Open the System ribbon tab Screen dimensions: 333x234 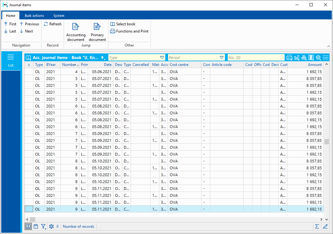point(59,16)
